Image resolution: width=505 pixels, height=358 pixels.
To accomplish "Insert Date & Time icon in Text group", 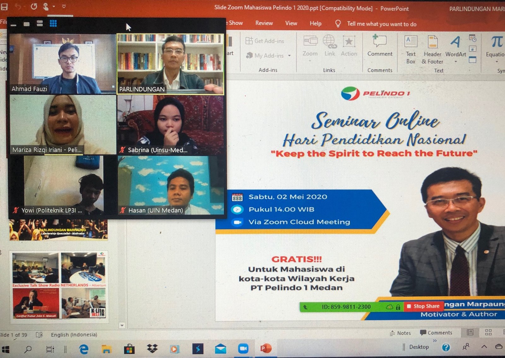I will (x=472, y=39).
